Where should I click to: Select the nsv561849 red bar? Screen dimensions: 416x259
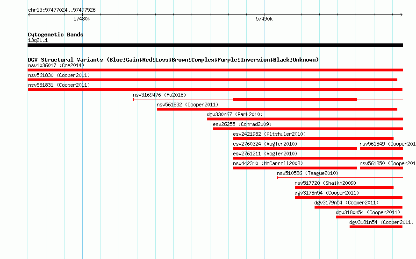381,148
